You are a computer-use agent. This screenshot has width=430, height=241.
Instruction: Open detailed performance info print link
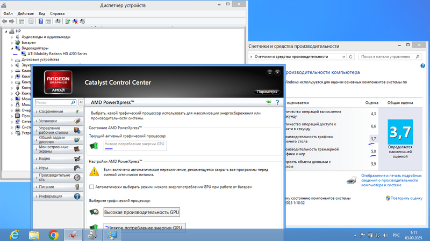tap(391, 180)
